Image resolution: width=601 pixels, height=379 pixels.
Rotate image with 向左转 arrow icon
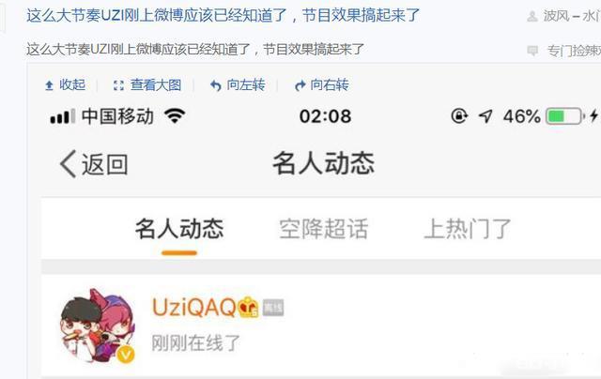click(216, 85)
